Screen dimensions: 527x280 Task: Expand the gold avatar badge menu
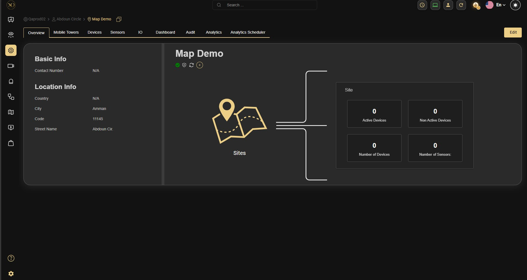(x=476, y=5)
